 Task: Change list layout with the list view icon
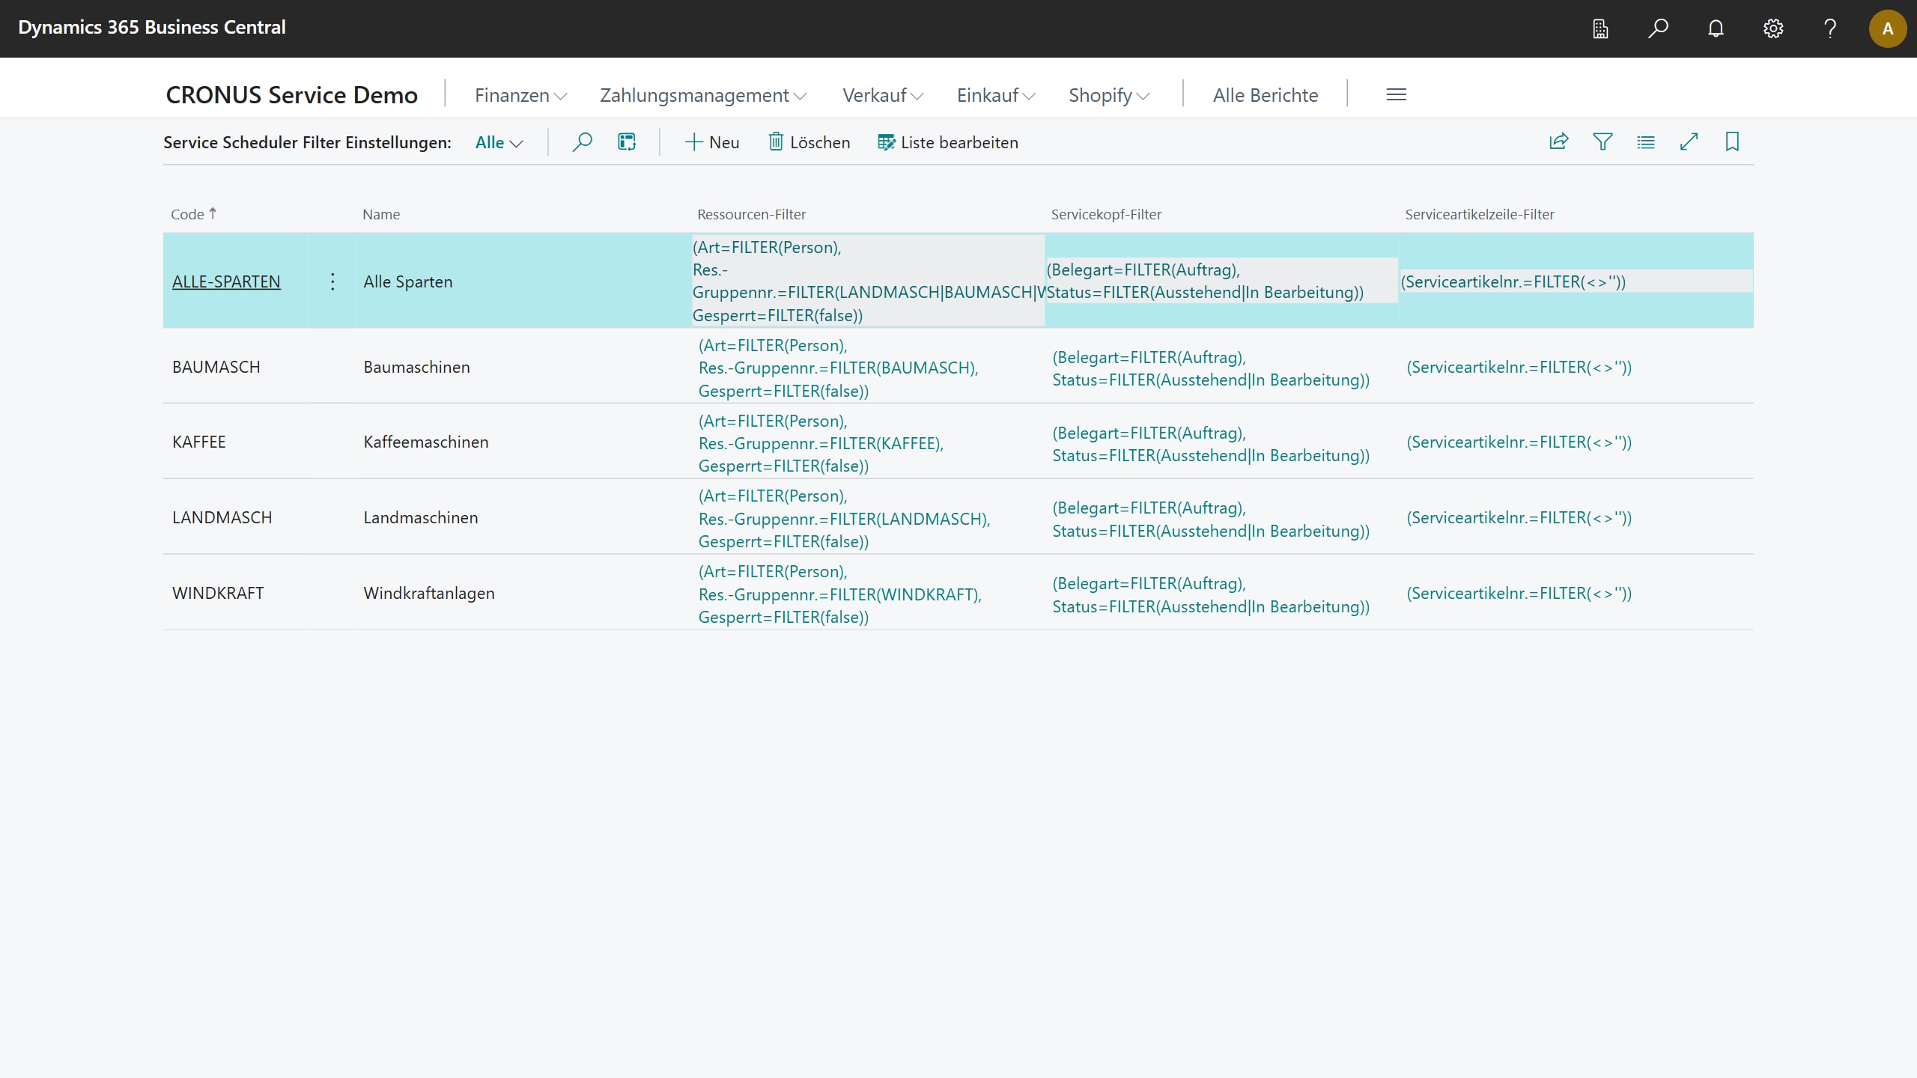click(1646, 141)
